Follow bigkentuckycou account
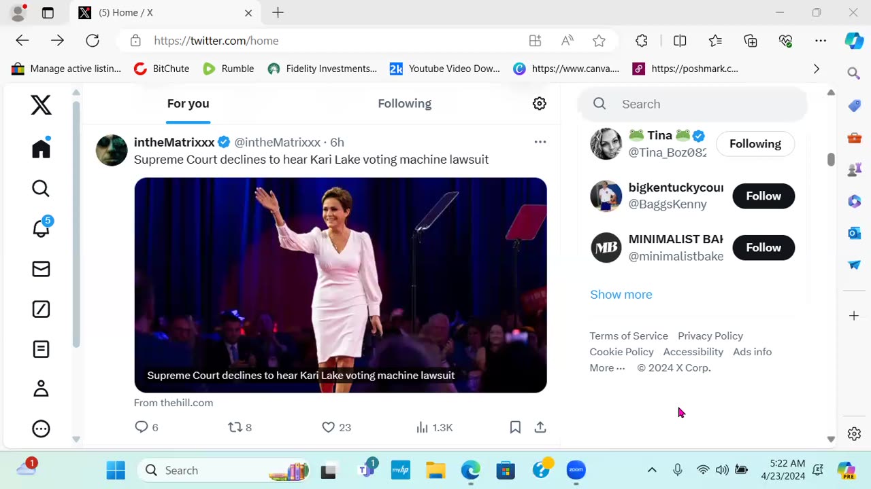Image resolution: width=871 pixels, height=489 pixels. pyautogui.click(x=763, y=196)
